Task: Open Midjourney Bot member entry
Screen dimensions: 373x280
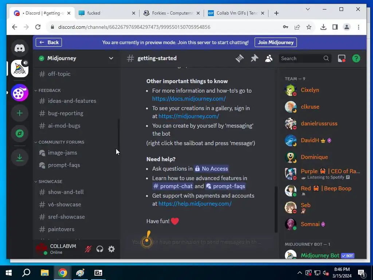Action: click(x=323, y=255)
